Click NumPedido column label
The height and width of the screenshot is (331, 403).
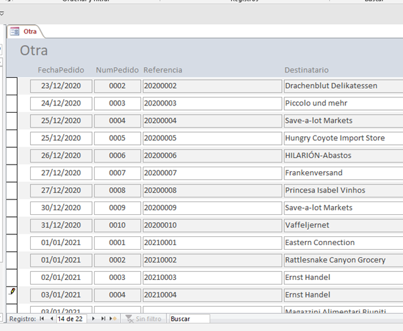[x=117, y=70]
